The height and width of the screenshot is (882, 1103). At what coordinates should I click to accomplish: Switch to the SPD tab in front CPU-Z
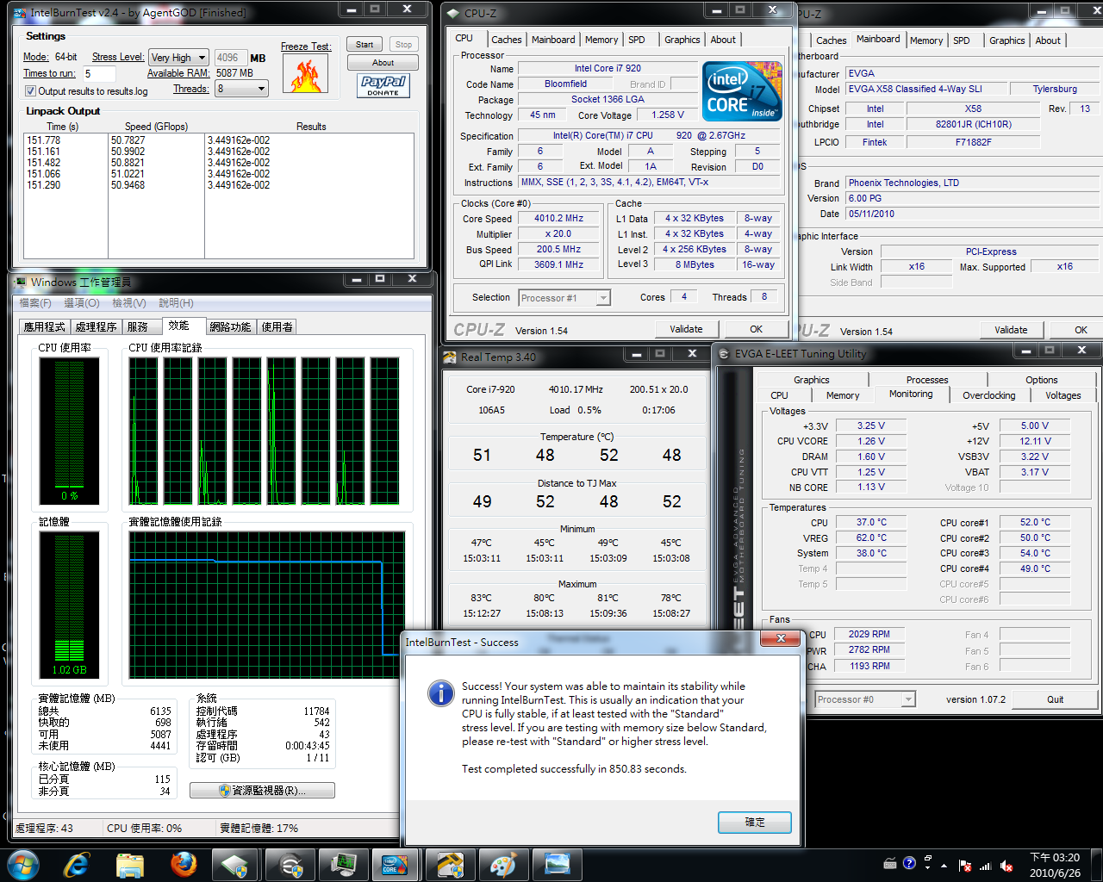[x=637, y=40]
